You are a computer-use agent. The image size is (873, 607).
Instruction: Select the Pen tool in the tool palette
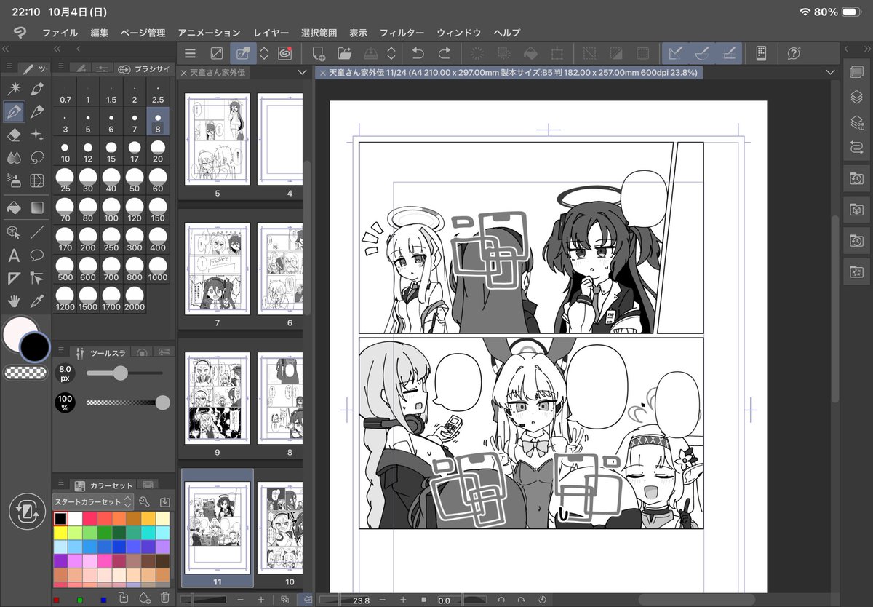click(x=14, y=111)
